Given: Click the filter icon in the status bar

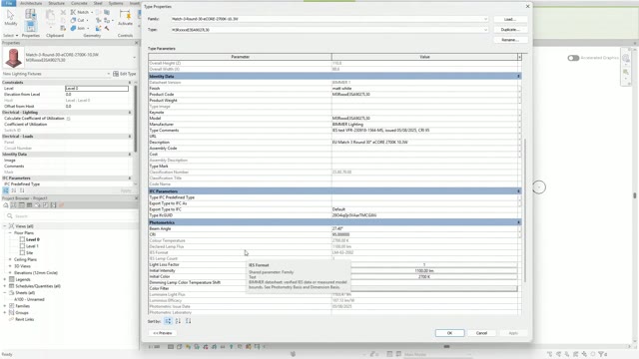Looking at the screenshot, I should pos(601,354).
